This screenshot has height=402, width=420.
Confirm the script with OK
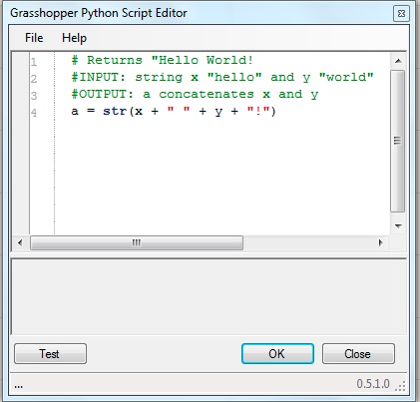tap(277, 354)
